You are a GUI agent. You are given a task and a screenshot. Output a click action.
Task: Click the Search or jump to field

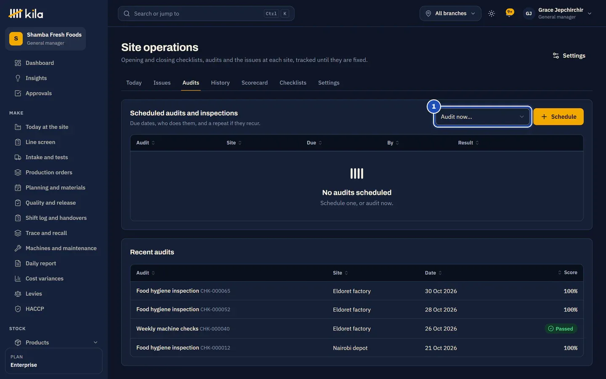click(x=206, y=13)
